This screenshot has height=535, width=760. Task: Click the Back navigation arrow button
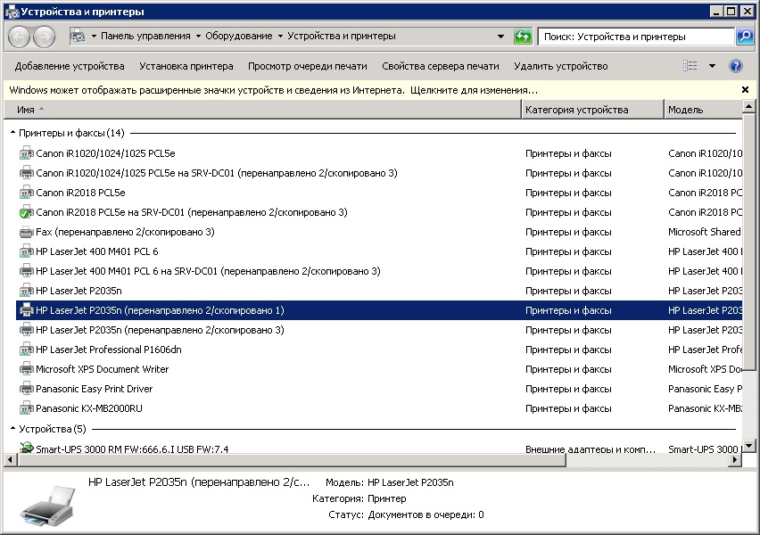click(19, 37)
